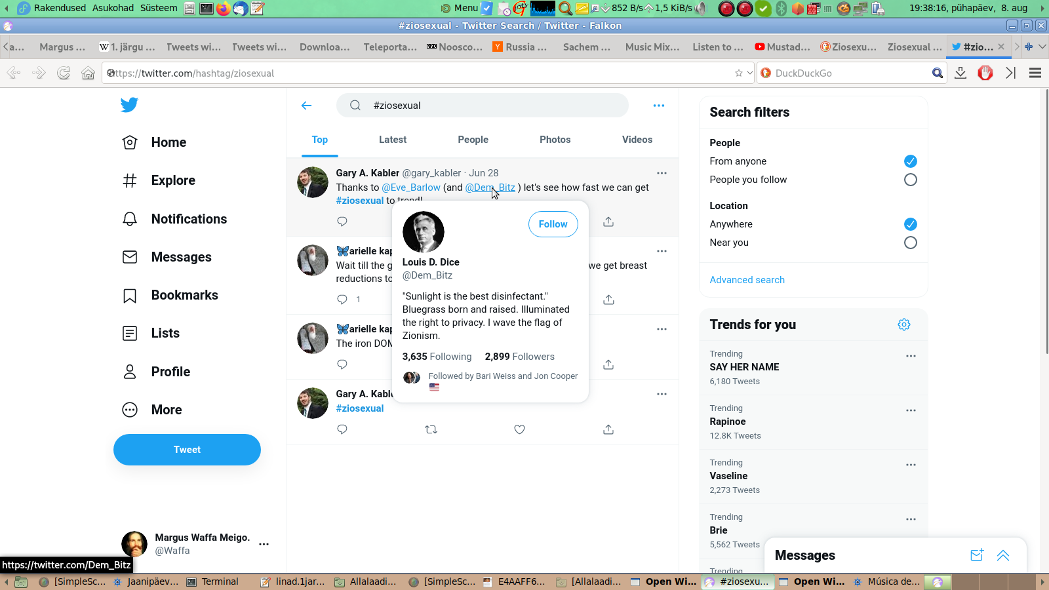Viewport: 1049px width, 590px height.
Task: Open options for Vaseline trend
Action: tap(911, 465)
